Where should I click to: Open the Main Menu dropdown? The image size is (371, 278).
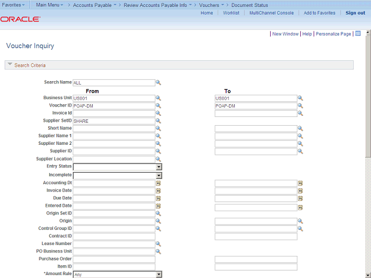[51, 5]
